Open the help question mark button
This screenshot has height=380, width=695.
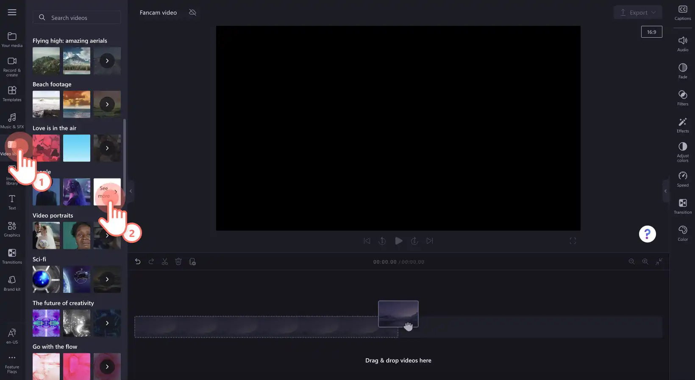[647, 234]
